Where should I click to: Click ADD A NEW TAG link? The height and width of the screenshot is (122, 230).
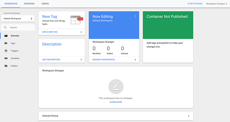pos(50,32)
